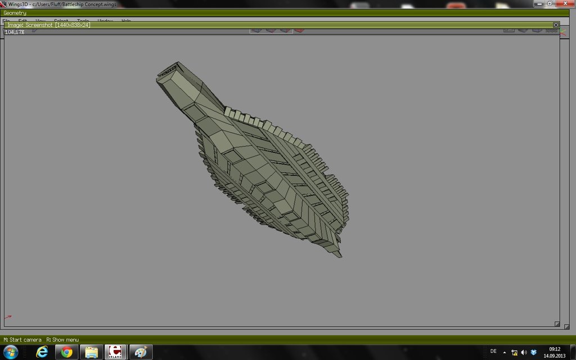Close the Image: Screenshot viewer window

[556, 25]
